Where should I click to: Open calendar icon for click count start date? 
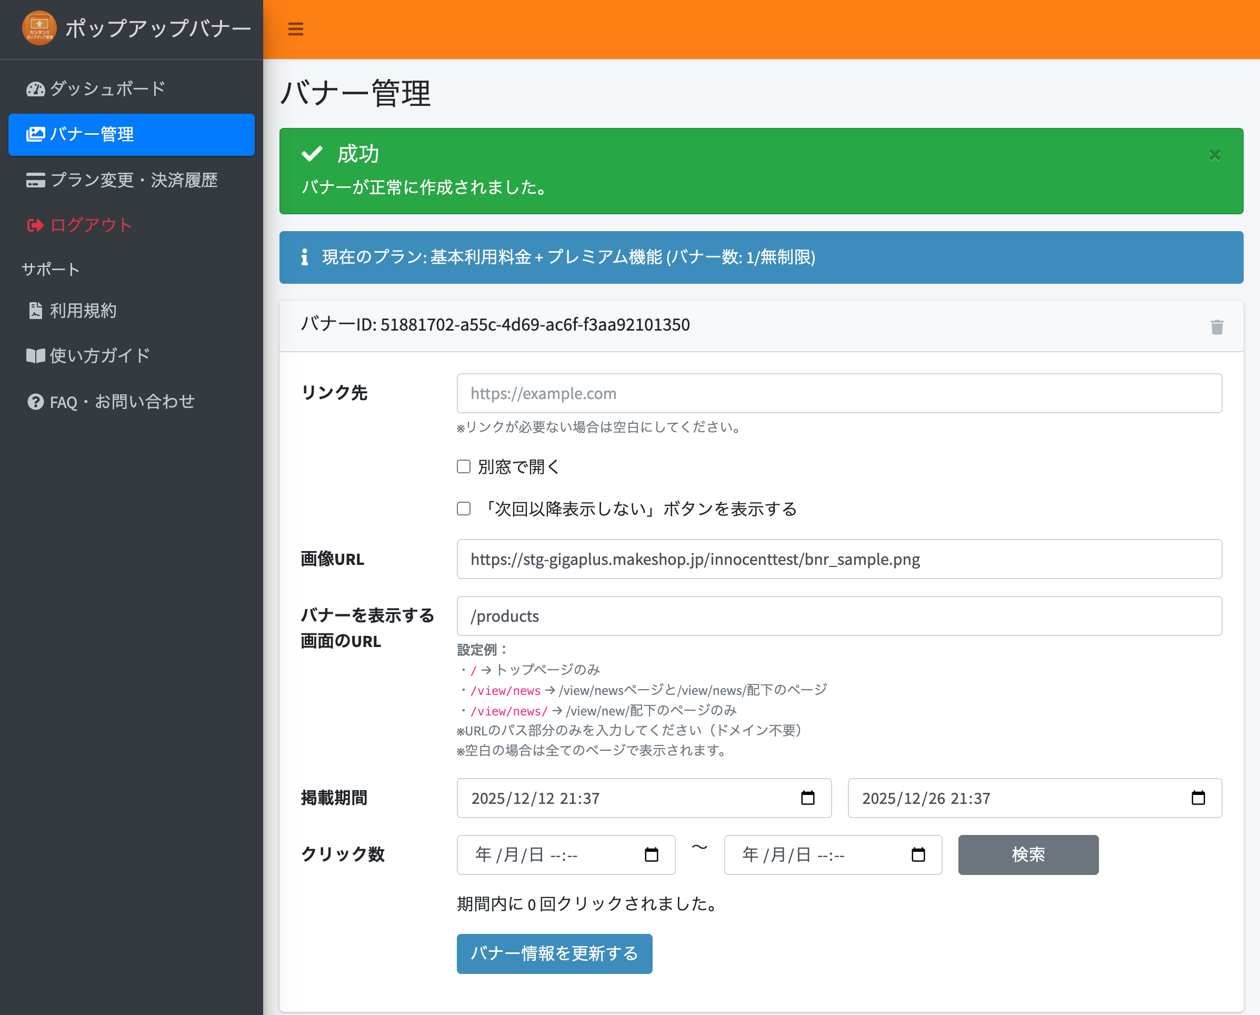[651, 854]
